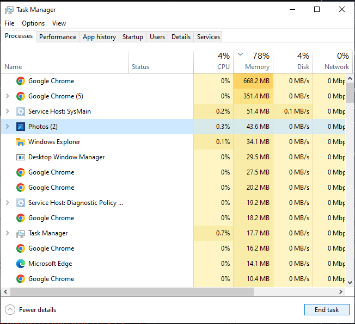355x324 pixels.
Task: Switch to the Users tab
Action: pyautogui.click(x=157, y=37)
